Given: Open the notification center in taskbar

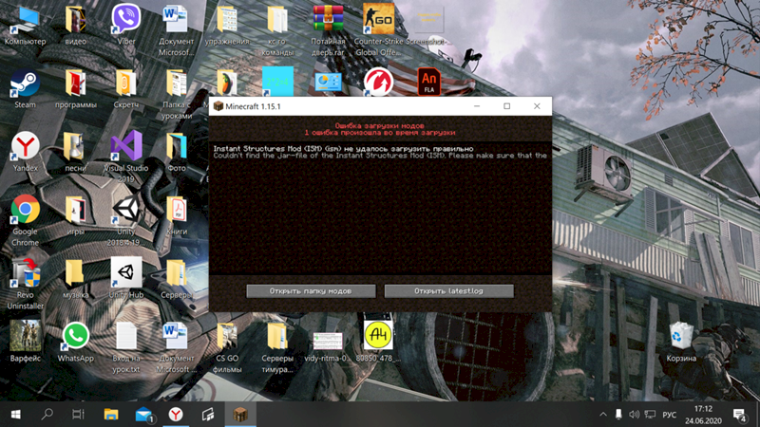Looking at the screenshot, I should pyautogui.click(x=738, y=415).
